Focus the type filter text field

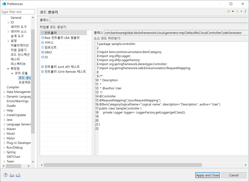click(18, 12)
